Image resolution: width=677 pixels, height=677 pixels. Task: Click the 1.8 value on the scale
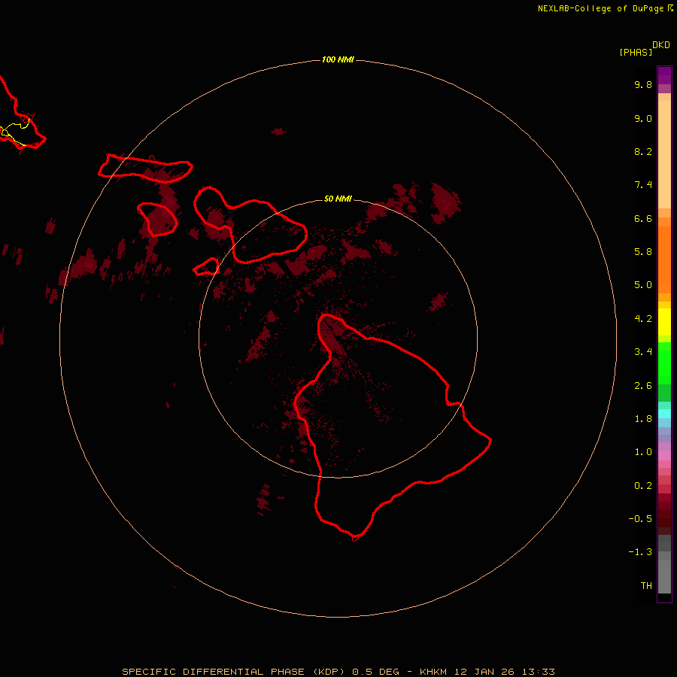coord(643,419)
